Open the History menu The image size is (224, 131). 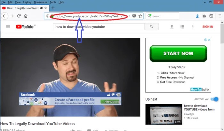[x=27, y=2]
